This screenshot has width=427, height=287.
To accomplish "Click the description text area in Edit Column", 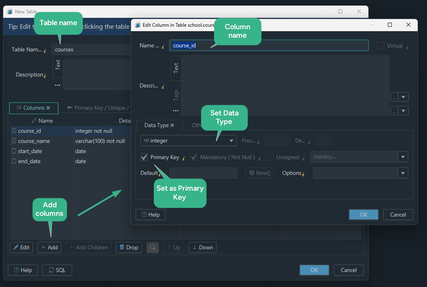I will click(285, 85).
